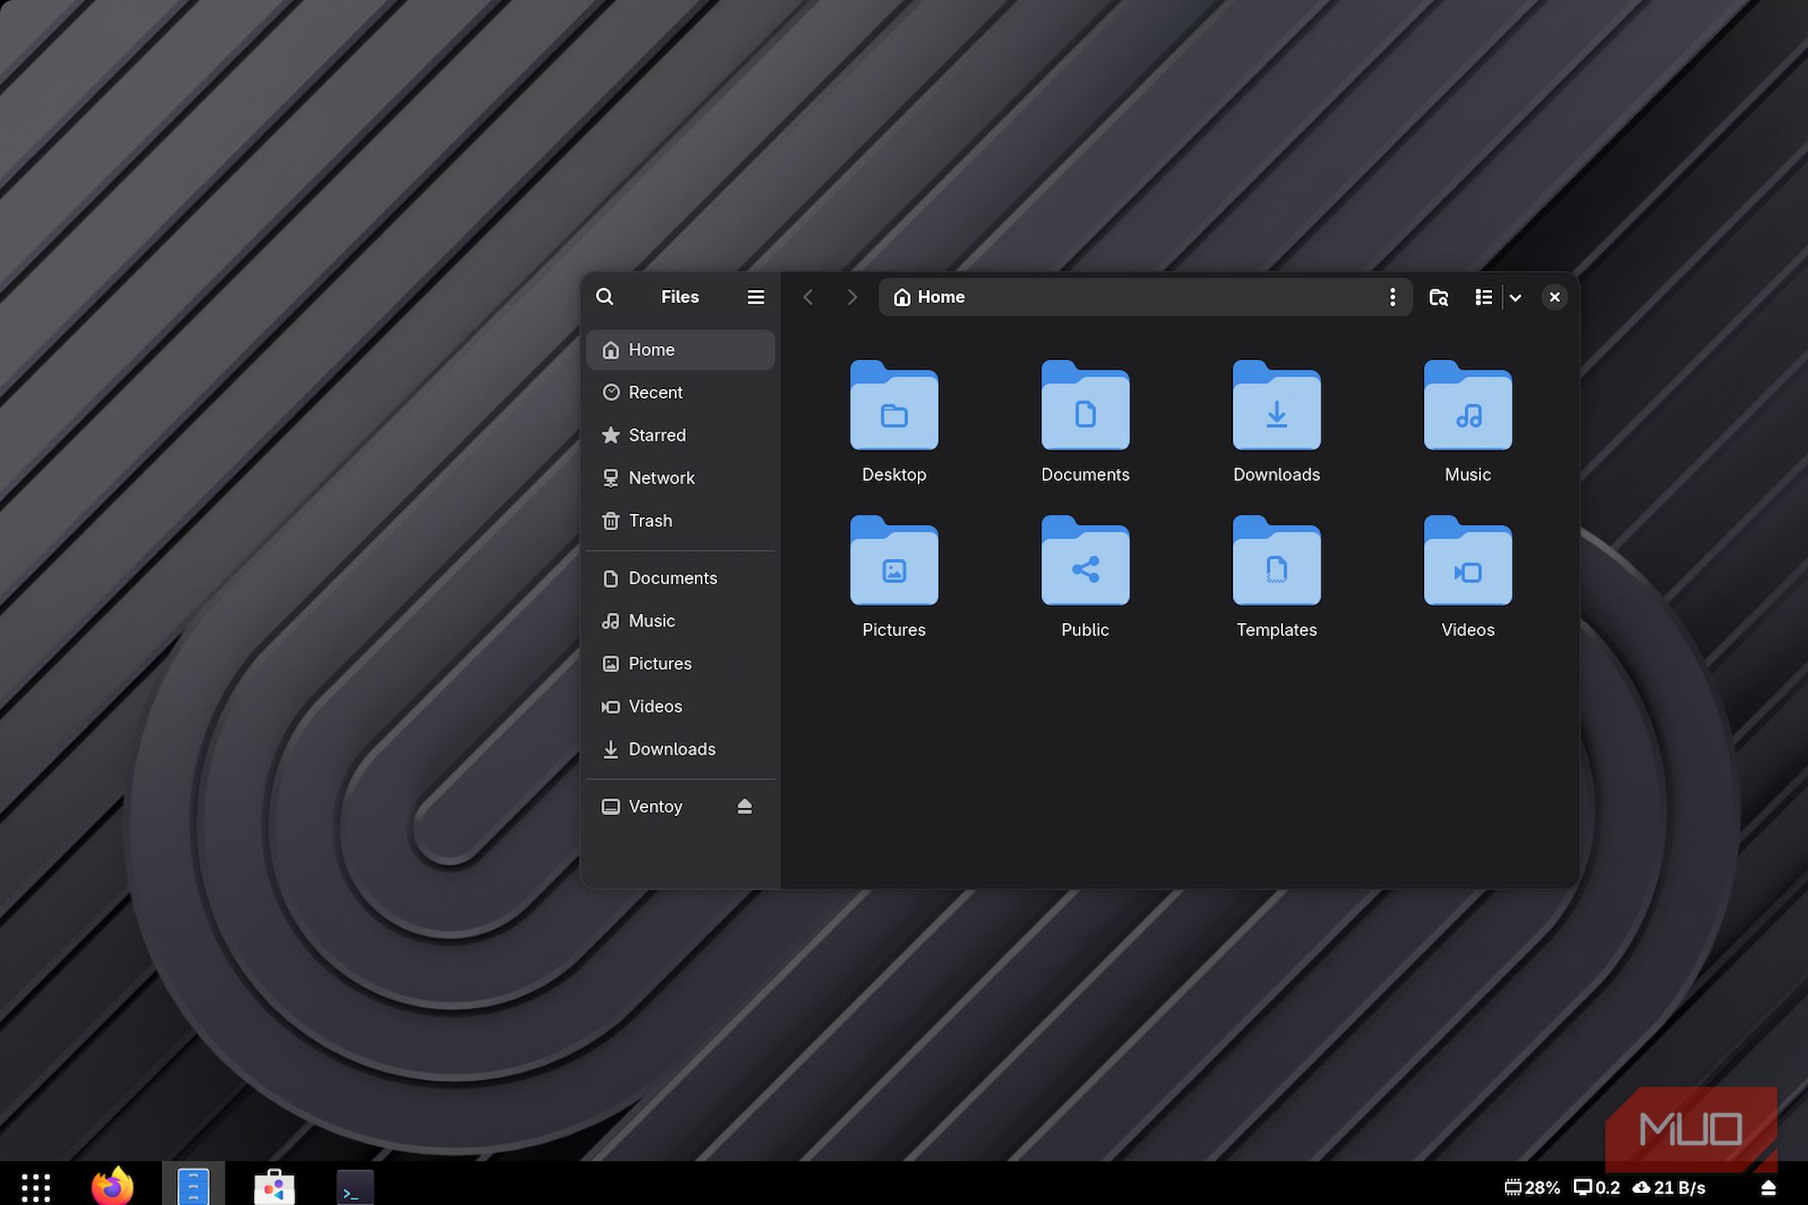This screenshot has width=1808, height=1205.
Task: Launch Terminal from the taskbar
Action: click(x=355, y=1187)
